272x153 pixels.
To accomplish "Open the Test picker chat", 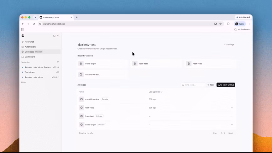I will pos(40,72).
